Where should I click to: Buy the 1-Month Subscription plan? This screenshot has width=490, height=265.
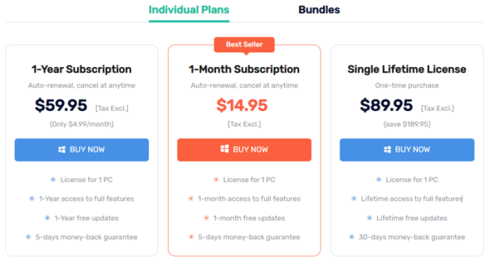click(x=244, y=150)
